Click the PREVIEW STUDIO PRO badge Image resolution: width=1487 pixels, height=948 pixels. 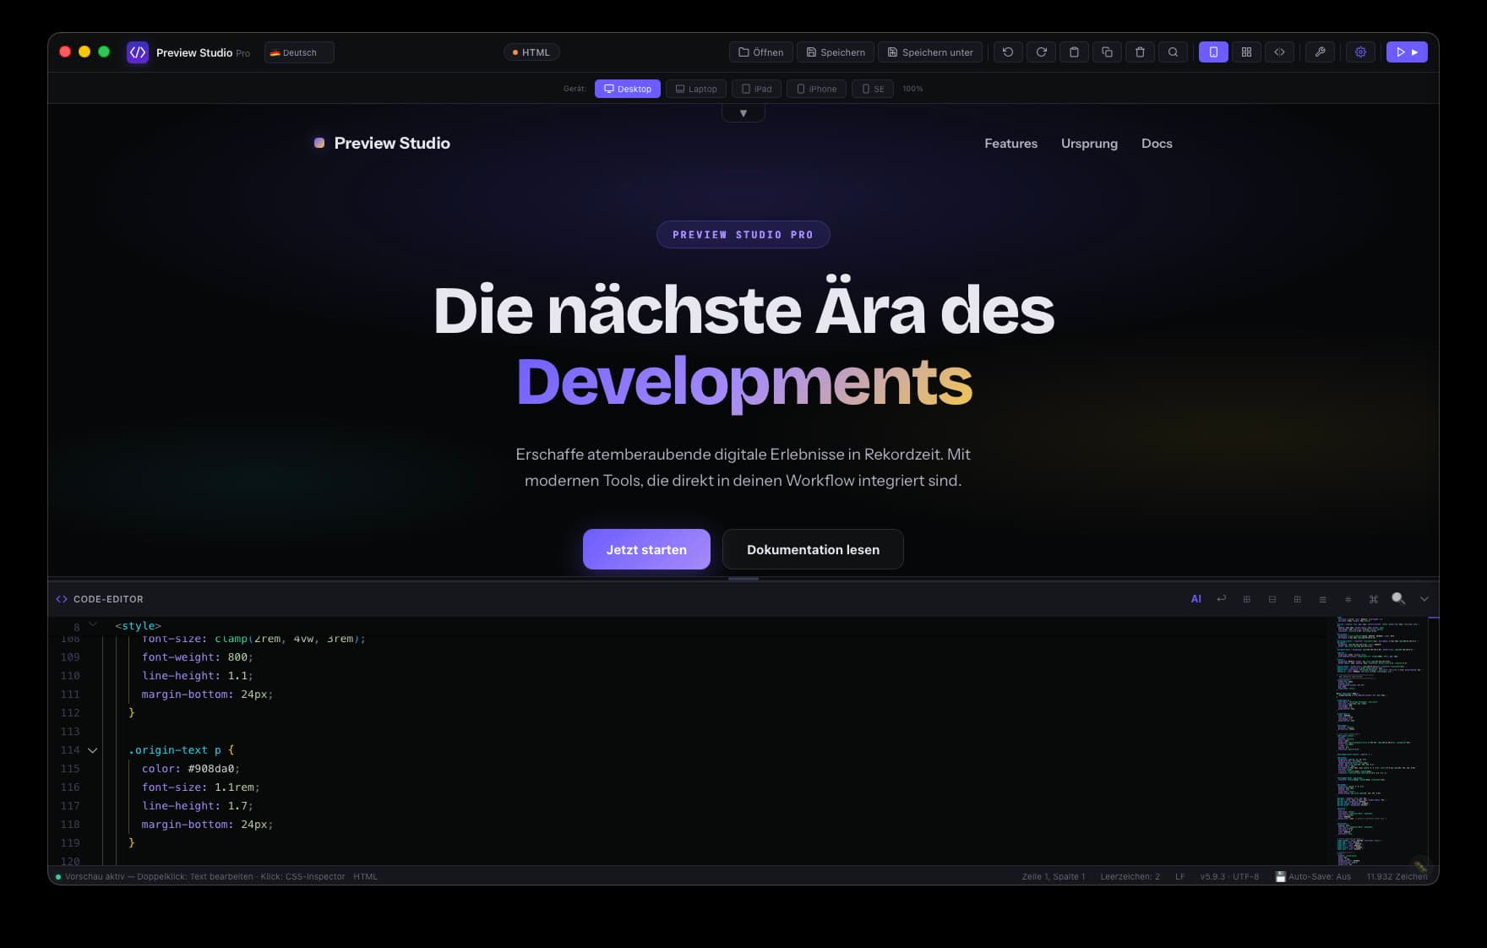pos(743,235)
